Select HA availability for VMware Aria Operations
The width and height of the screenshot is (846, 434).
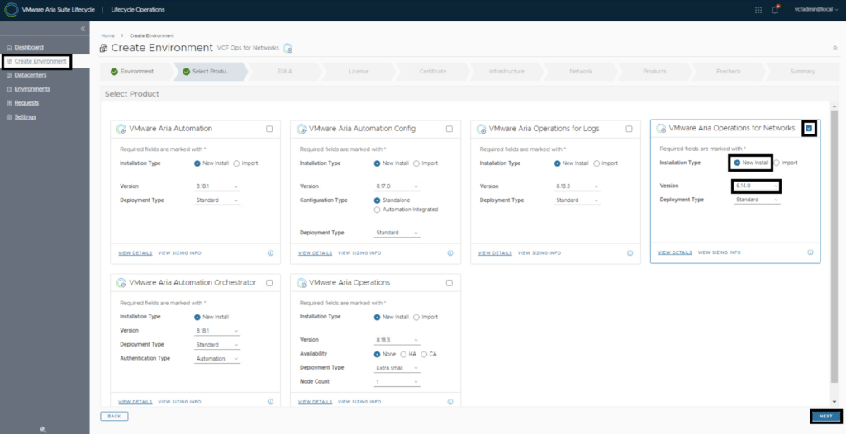(402, 354)
